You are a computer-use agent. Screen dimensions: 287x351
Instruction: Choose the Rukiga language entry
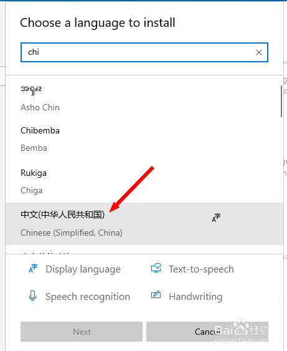pyautogui.click(x=144, y=181)
